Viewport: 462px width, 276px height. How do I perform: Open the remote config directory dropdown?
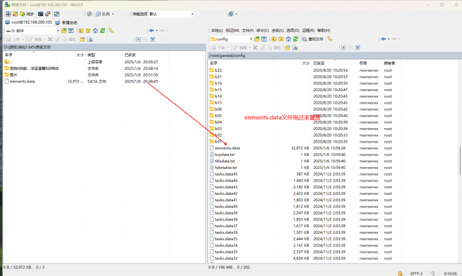pyautogui.click(x=251, y=39)
